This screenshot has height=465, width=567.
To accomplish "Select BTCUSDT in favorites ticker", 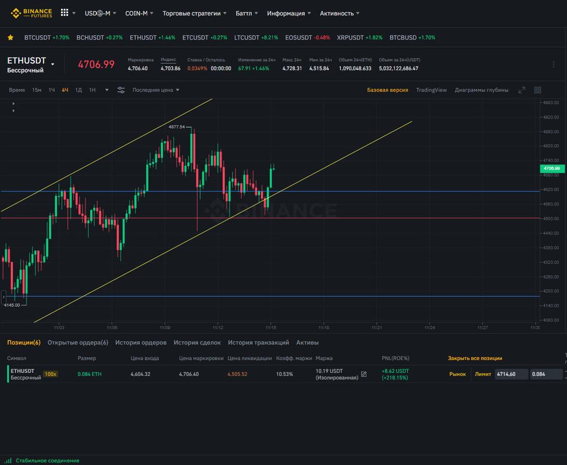I will [x=47, y=38].
